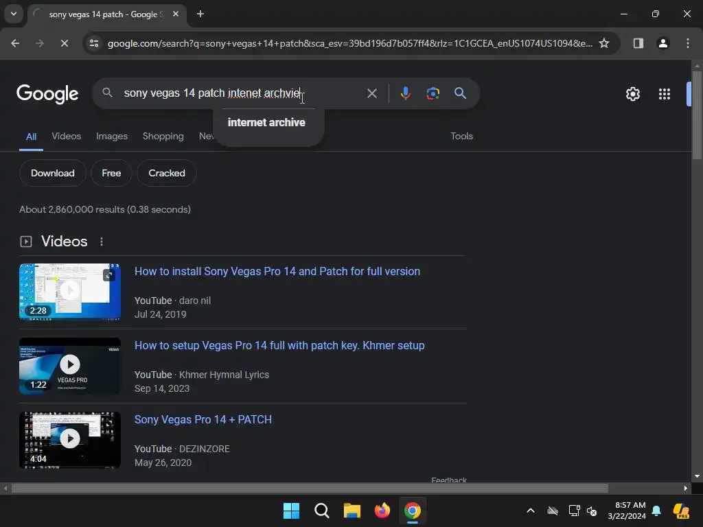Submit search with blue magnifier icon
The height and width of the screenshot is (527, 703).
point(460,93)
